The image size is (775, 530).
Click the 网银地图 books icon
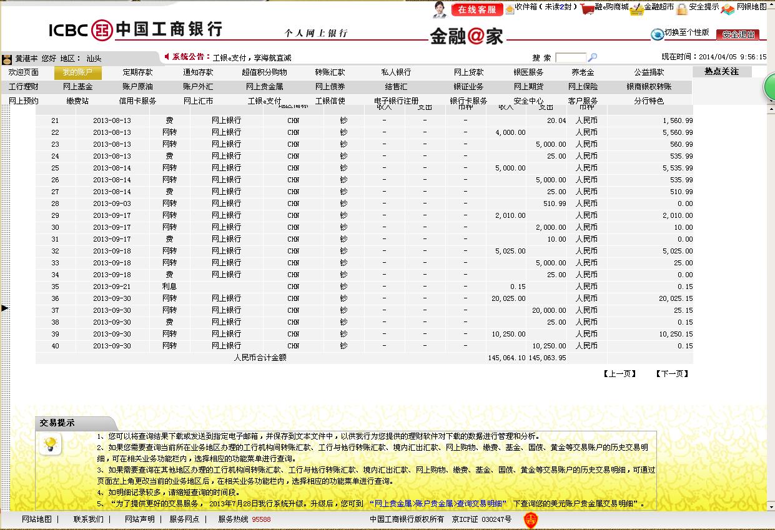click(x=728, y=9)
